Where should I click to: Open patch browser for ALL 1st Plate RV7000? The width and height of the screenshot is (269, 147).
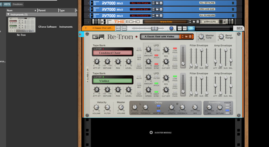tap(157, 3)
